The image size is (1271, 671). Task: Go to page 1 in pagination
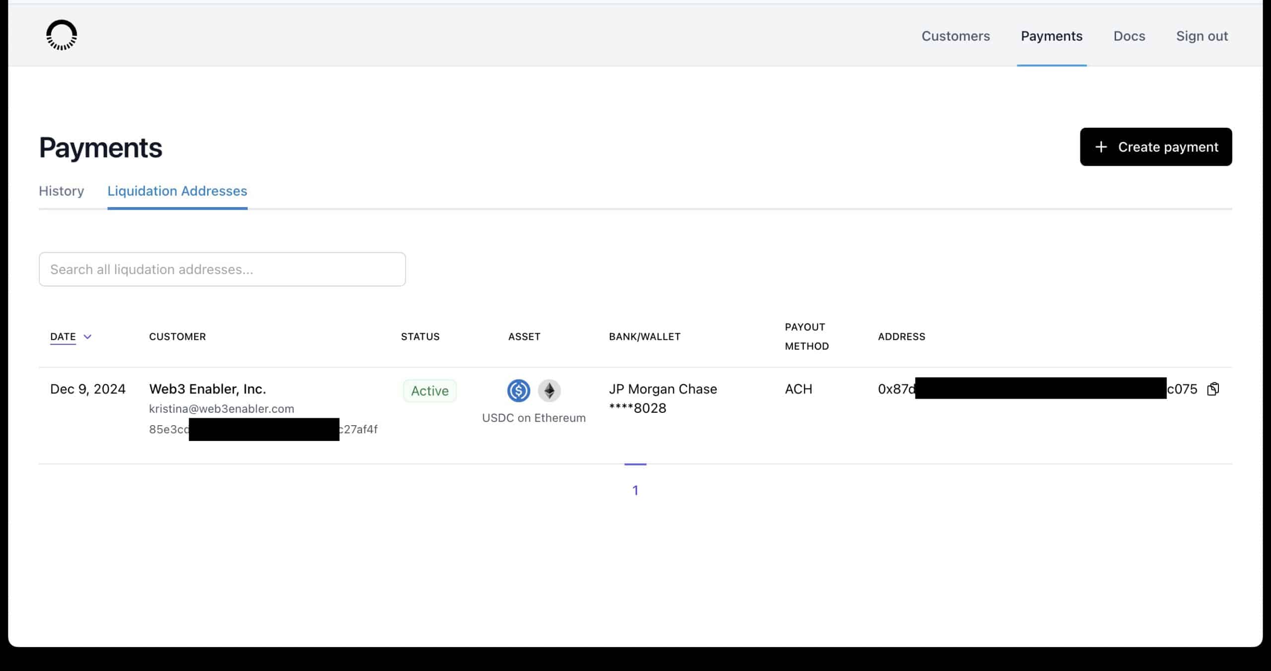click(x=635, y=490)
